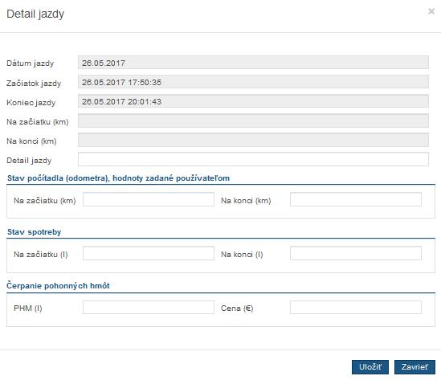Click the Čerpanie pohonných hmôt heading
The height and width of the screenshot is (380, 441).
(58, 286)
